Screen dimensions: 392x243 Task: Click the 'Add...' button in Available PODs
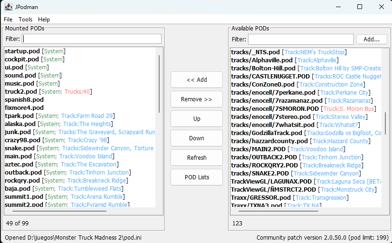click(372, 39)
